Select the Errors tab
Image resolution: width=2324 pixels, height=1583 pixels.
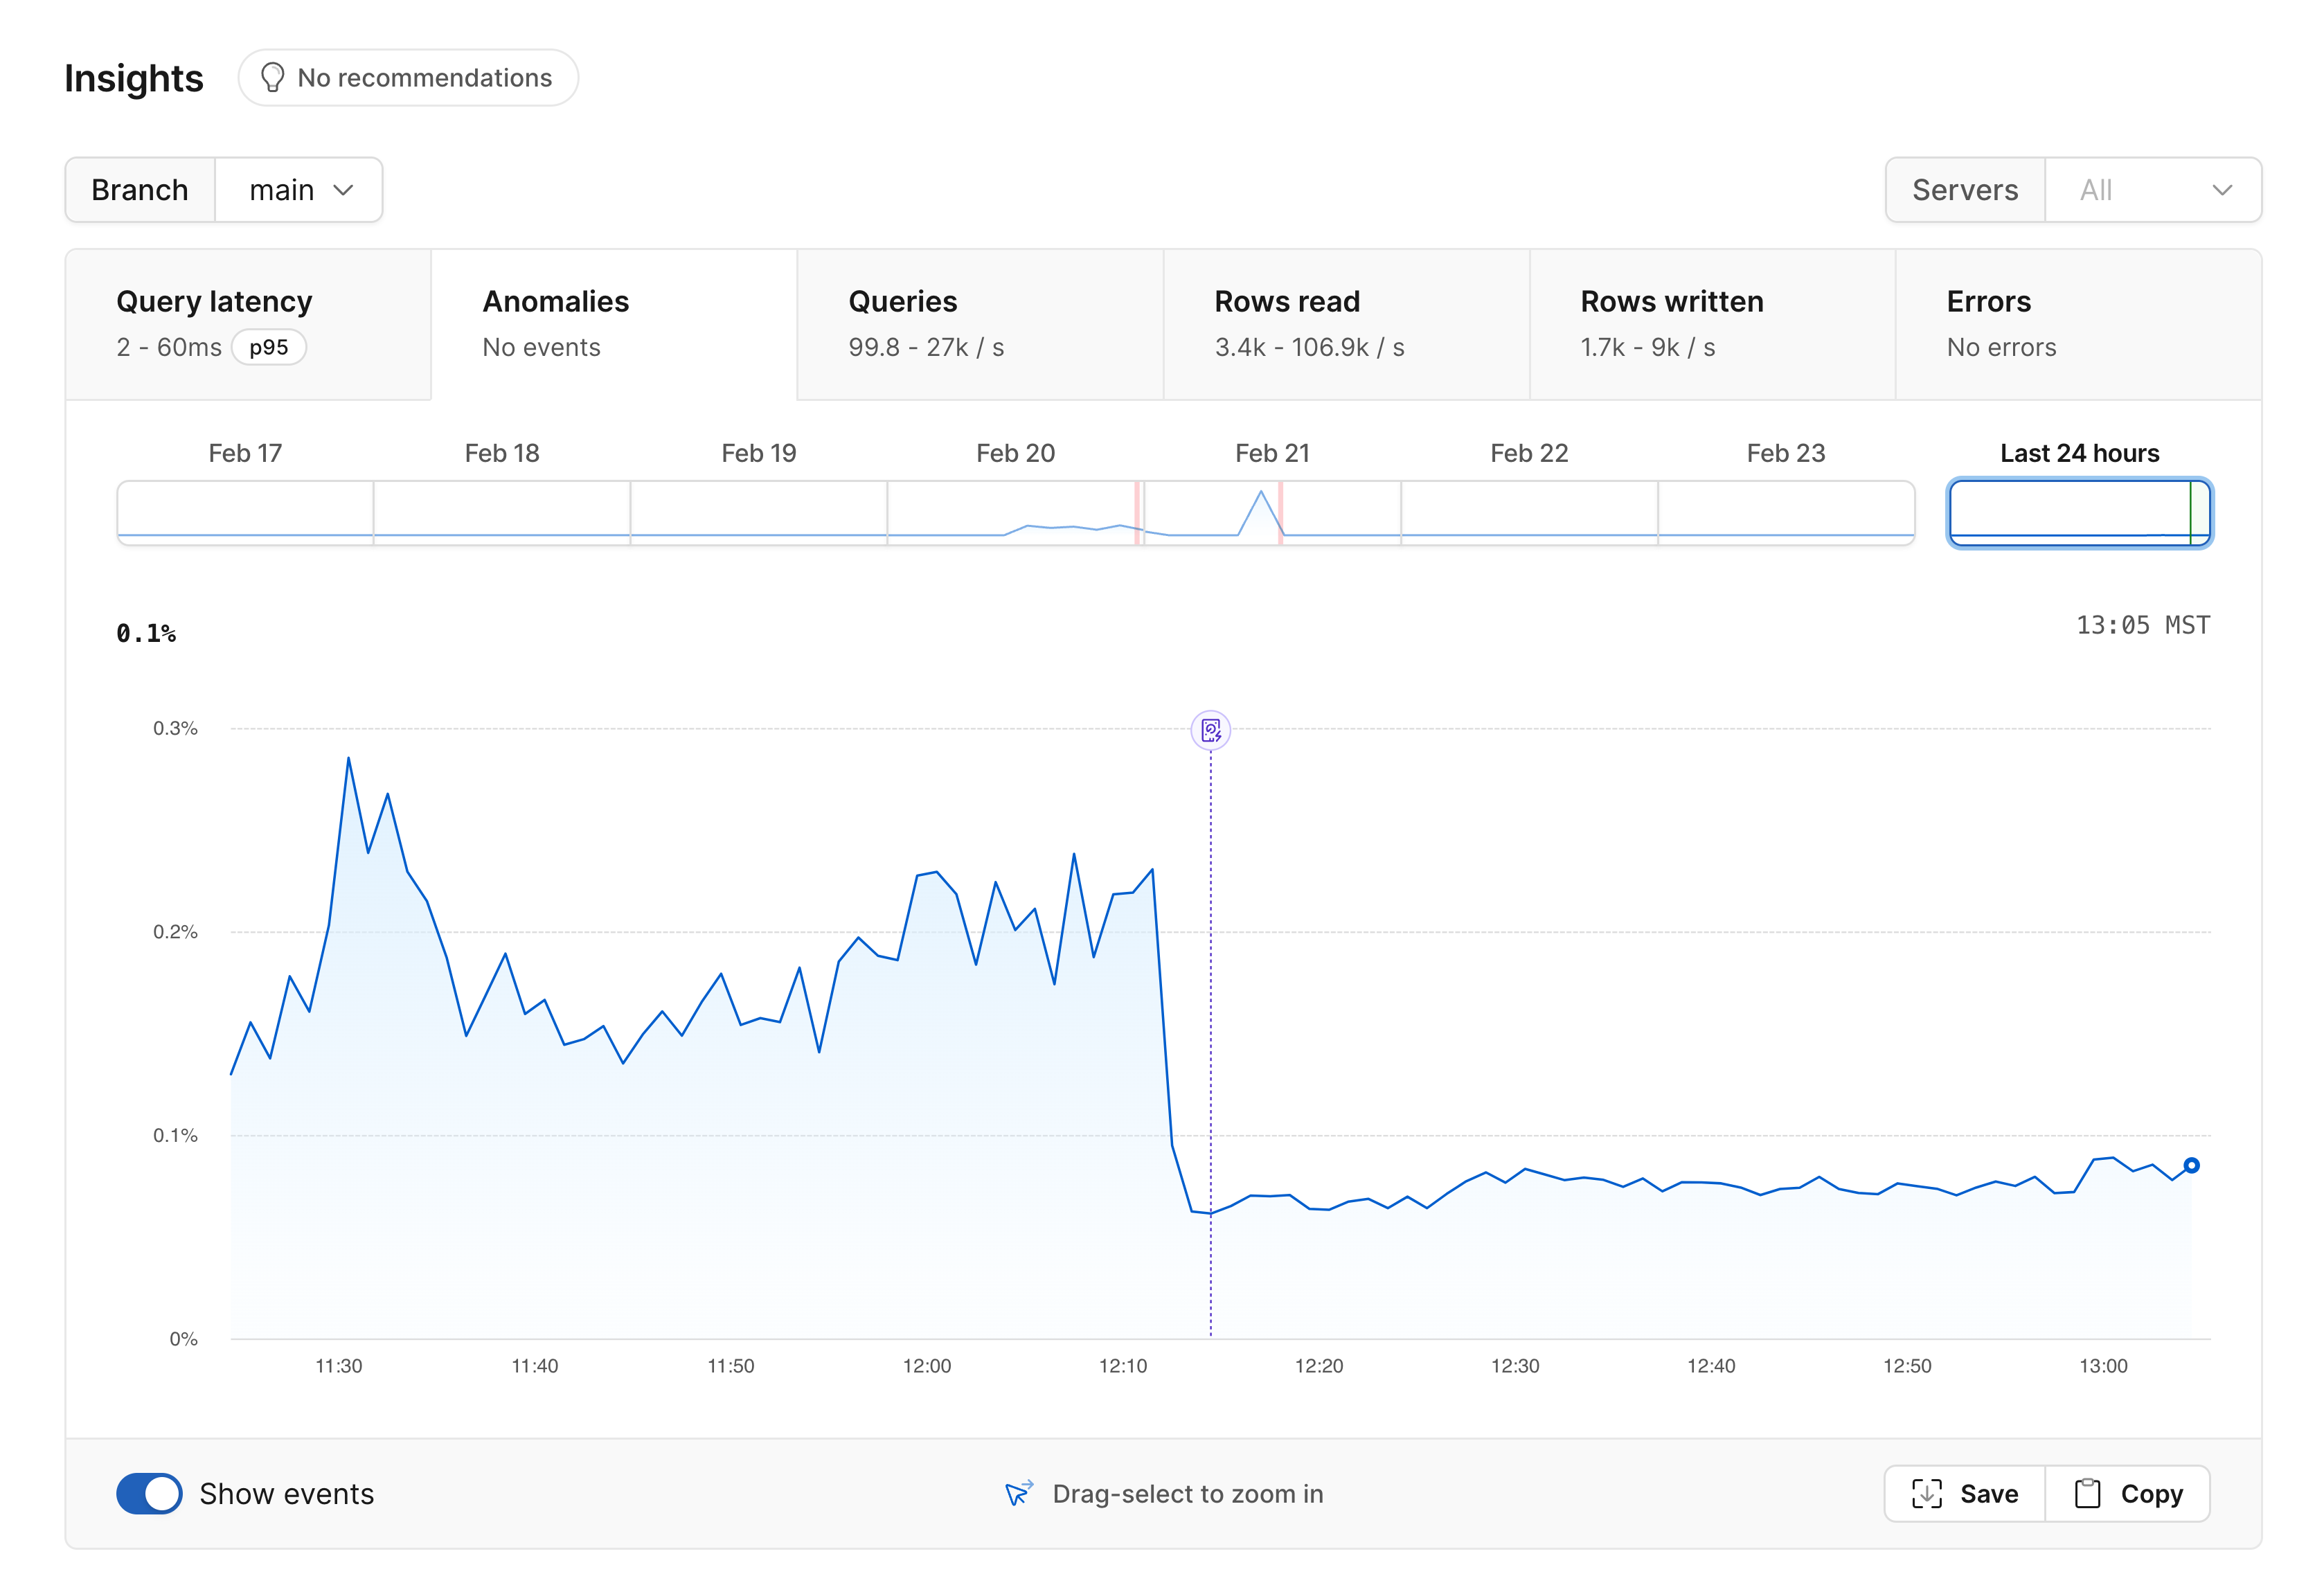tap(2078, 324)
